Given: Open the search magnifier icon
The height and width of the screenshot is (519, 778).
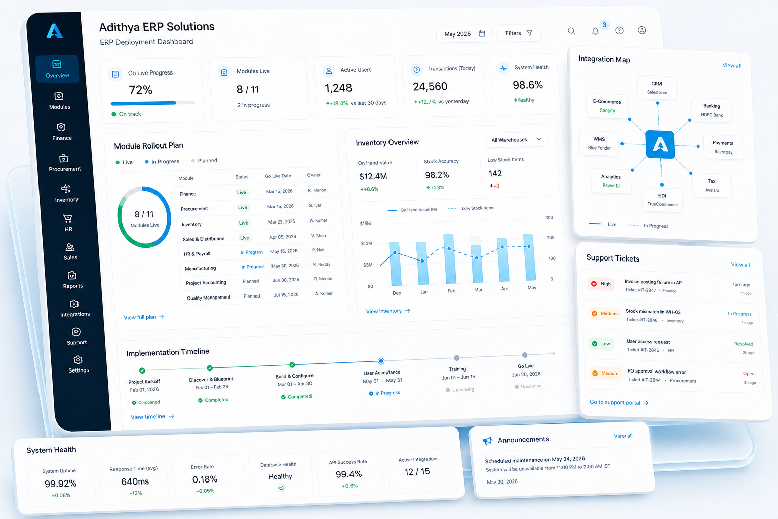Looking at the screenshot, I should 571,31.
